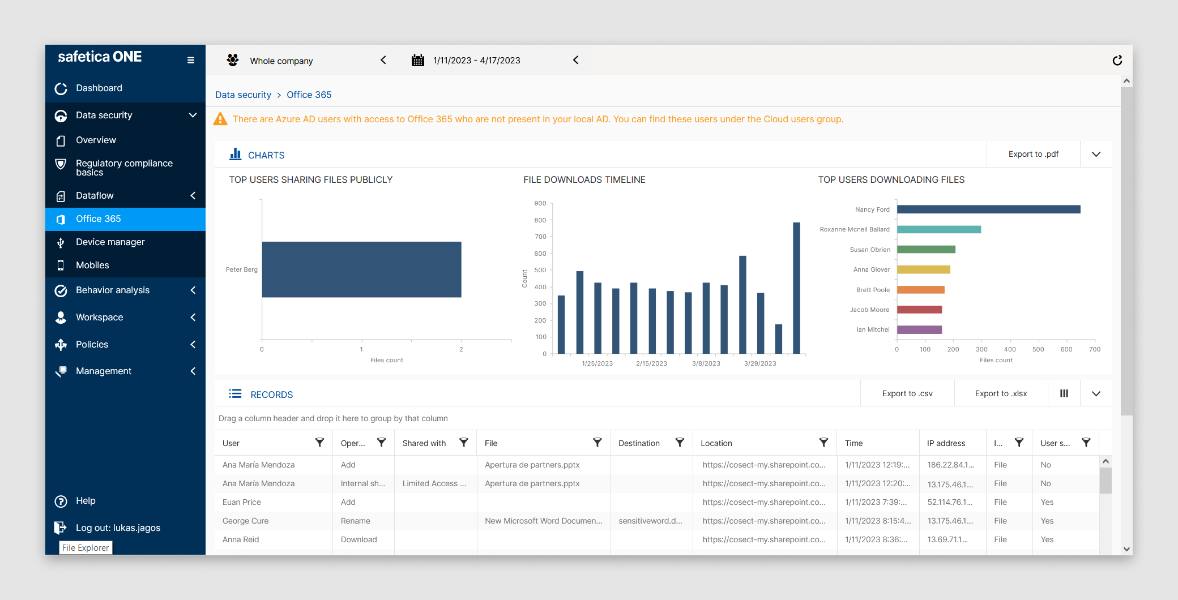The image size is (1178, 600).
Task: Open Regulatory compliance basics
Action: click(x=125, y=168)
